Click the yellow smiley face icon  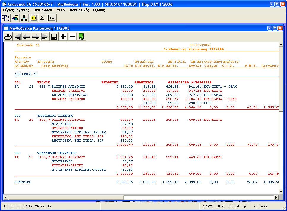tap(33, 18)
